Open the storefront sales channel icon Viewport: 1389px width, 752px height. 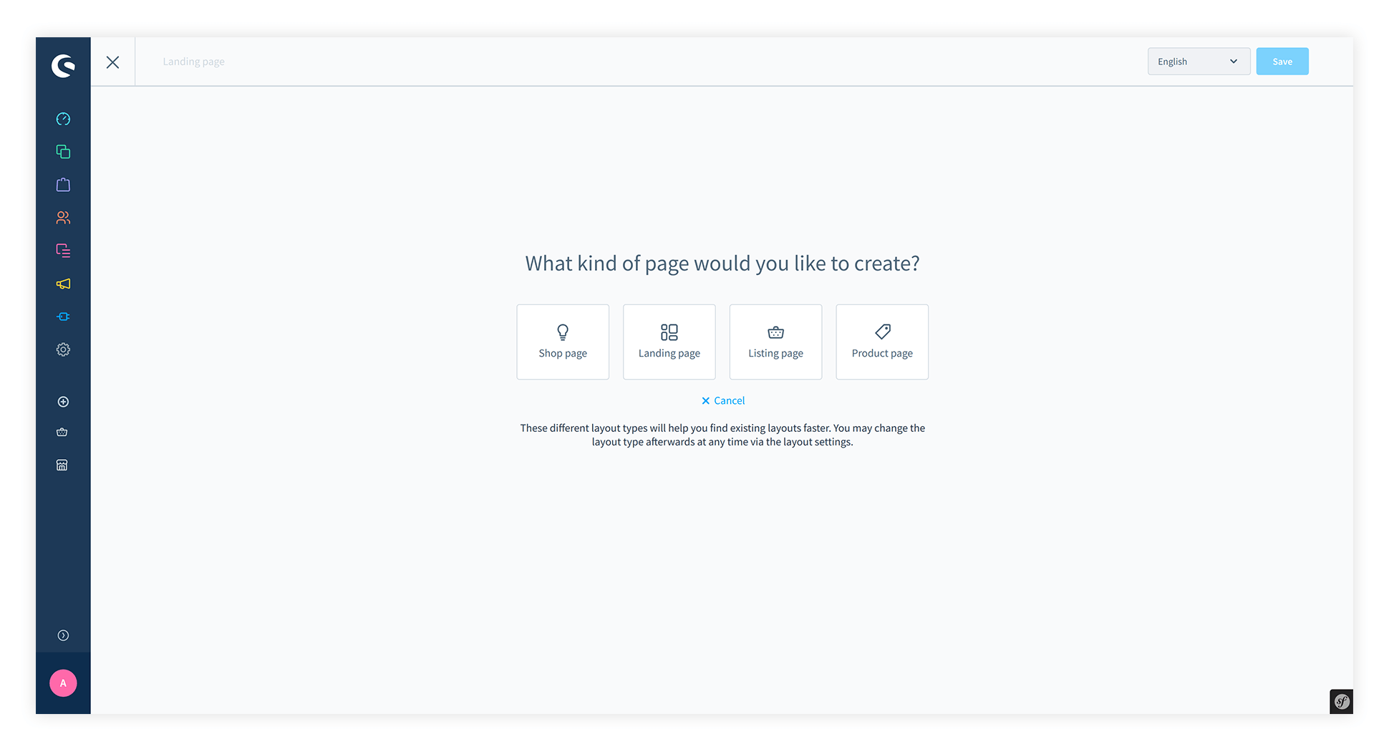tap(62, 466)
